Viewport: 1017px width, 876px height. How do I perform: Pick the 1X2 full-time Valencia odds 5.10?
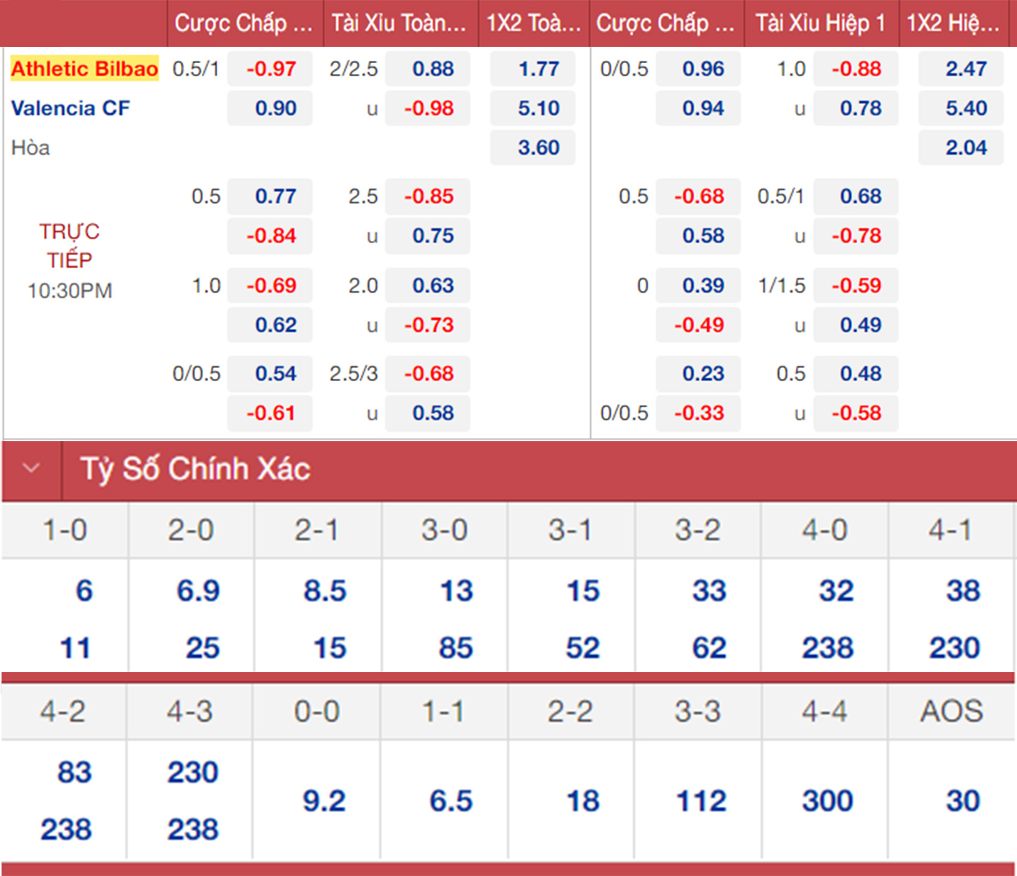(532, 108)
